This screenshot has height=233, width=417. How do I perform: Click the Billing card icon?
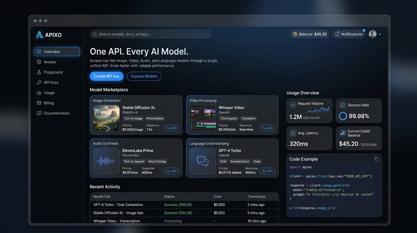(39, 103)
